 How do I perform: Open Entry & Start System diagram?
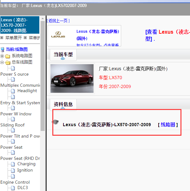click(x=20, y=103)
